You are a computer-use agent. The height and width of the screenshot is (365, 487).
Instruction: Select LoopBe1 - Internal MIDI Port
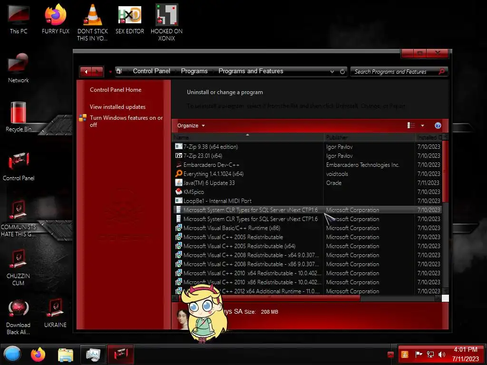pos(307,201)
